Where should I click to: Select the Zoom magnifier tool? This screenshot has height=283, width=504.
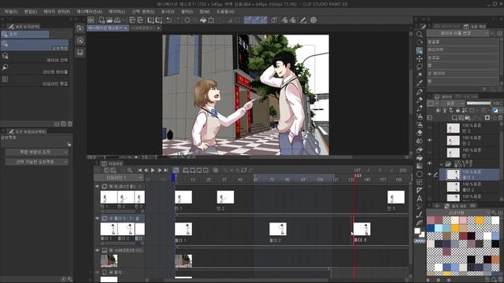click(x=420, y=35)
